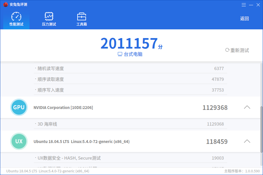Select the UX数据安全 HASH result row

pos(130,158)
